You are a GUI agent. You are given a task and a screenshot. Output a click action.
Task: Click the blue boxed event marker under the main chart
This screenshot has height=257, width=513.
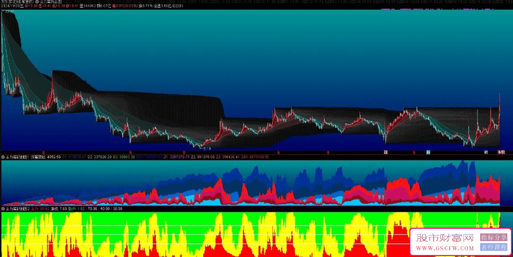click(427, 152)
